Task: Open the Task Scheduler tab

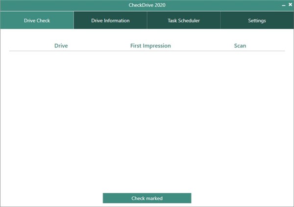Action: (x=184, y=20)
